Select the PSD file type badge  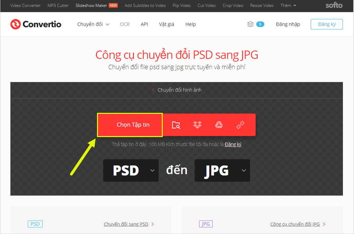[x=35, y=224]
